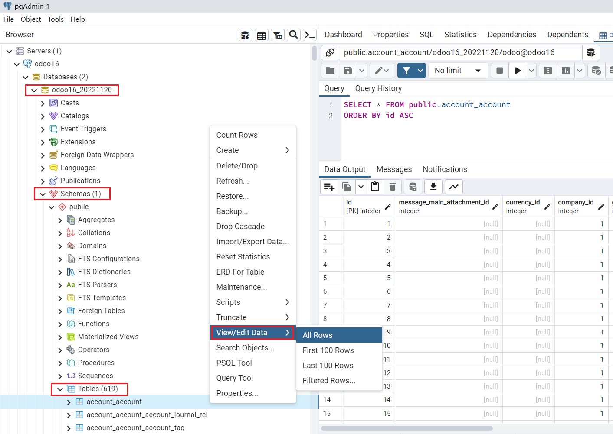
Task: Open the Explain Analyze options dropdown arrow
Action: pyautogui.click(x=580, y=71)
